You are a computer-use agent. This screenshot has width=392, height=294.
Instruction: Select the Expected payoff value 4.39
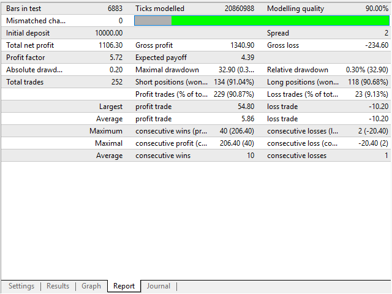click(x=247, y=58)
